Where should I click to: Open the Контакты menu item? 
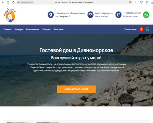tap(59, 29)
